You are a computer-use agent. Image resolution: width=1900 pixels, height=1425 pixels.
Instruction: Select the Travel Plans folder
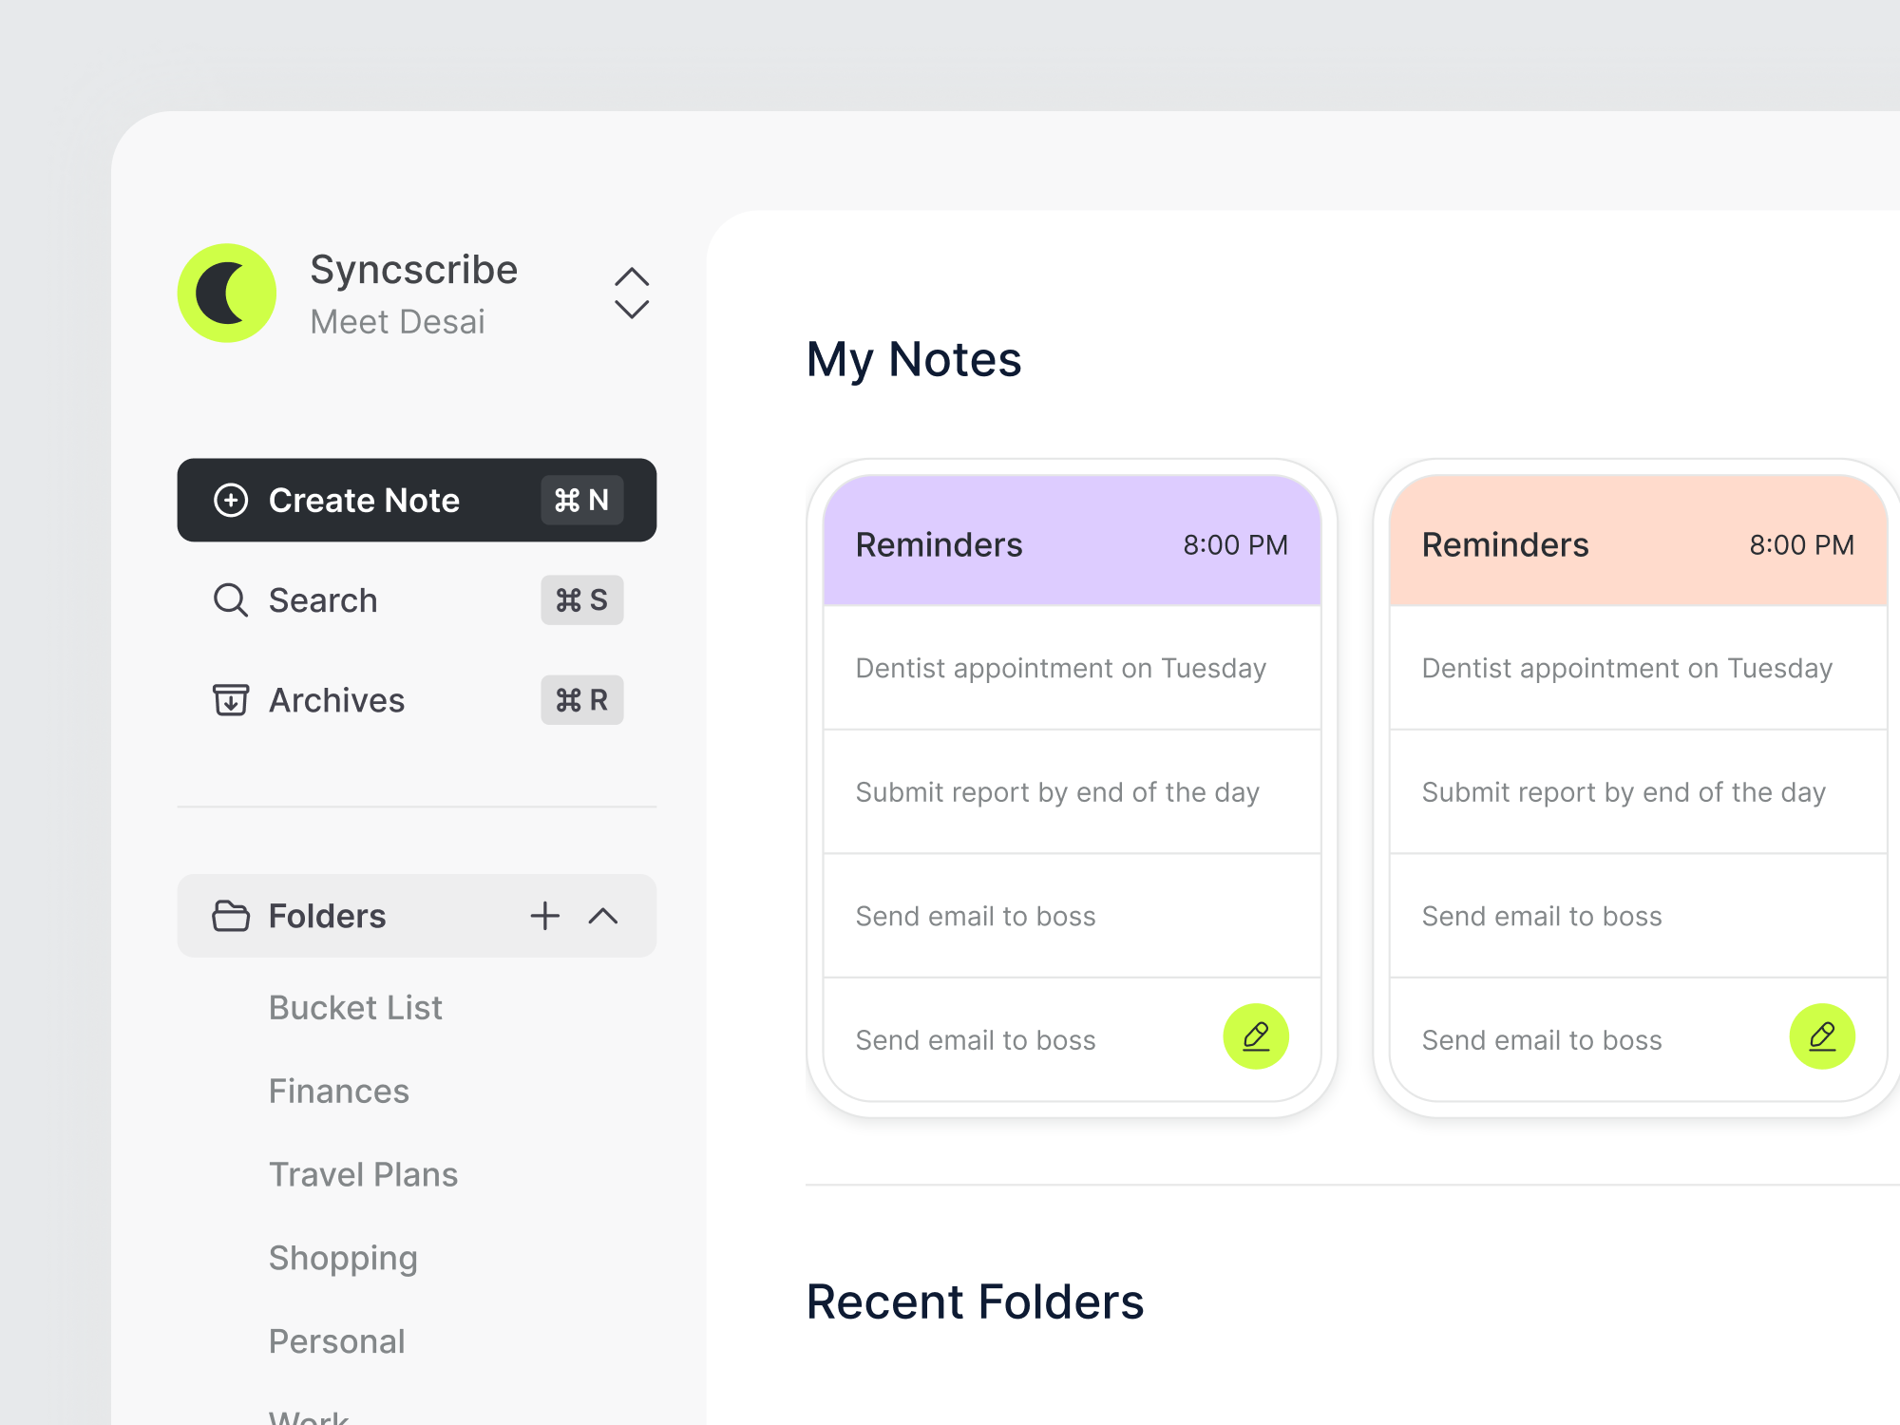tap(363, 1174)
